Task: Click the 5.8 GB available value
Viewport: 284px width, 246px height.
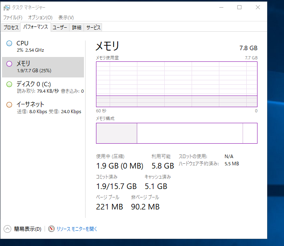Action: click(x=163, y=166)
